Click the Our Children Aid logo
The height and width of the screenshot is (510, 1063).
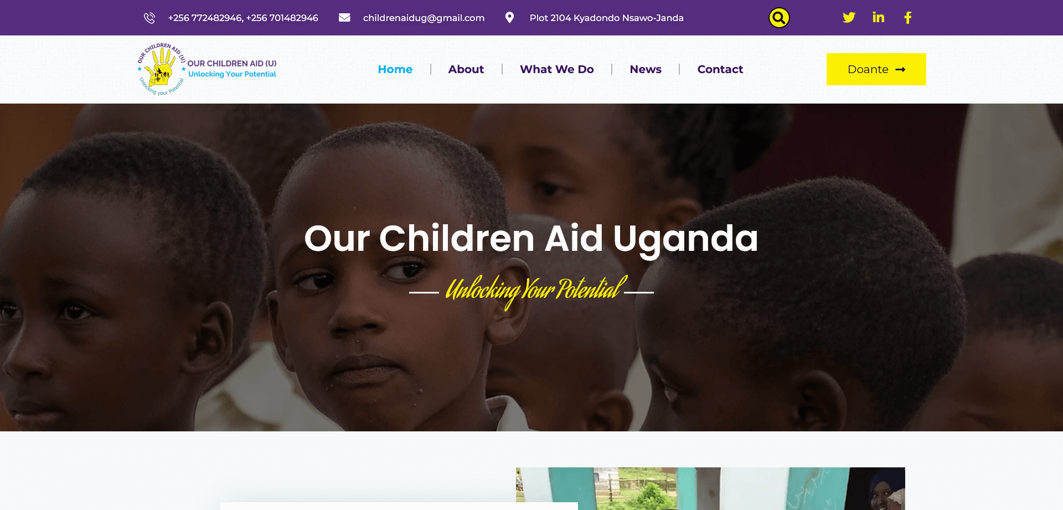tap(207, 69)
